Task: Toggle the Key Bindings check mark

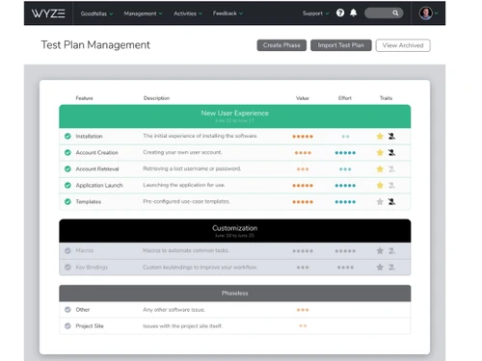Action: pos(67,267)
